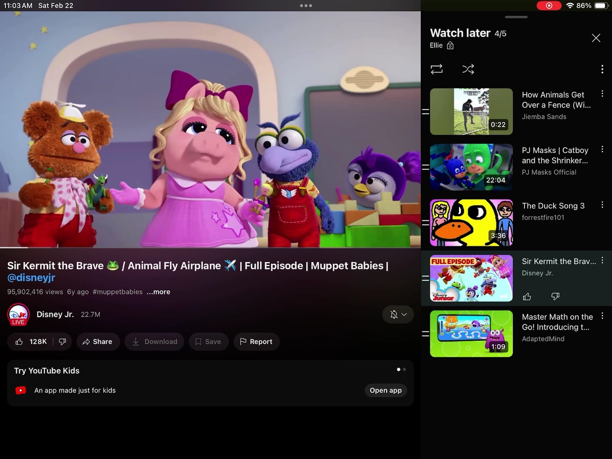The width and height of the screenshot is (612, 459).
Task: Open options for Sir Kermit the Brave item
Action: coord(602,260)
